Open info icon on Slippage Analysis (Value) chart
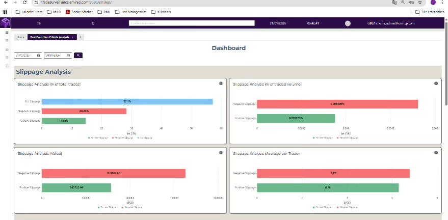The height and width of the screenshot is (220, 448). coord(221,152)
